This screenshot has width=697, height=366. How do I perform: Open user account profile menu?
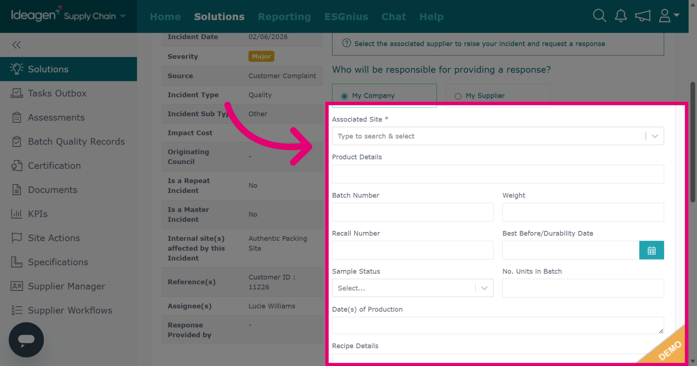(x=669, y=16)
